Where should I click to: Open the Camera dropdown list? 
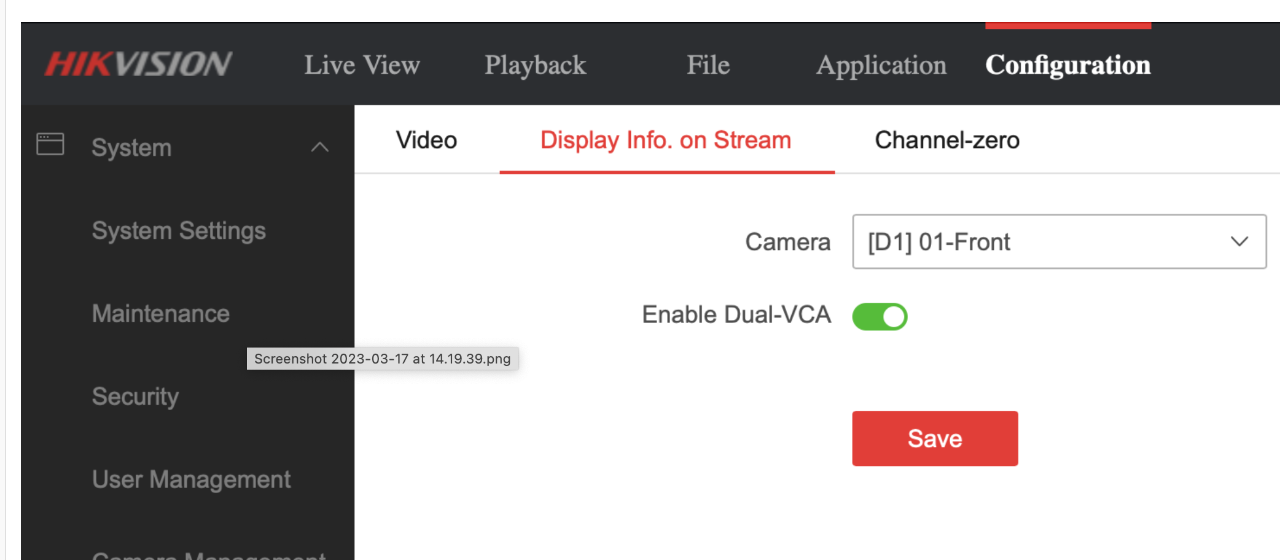pyautogui.click(x=1059, y=241)
